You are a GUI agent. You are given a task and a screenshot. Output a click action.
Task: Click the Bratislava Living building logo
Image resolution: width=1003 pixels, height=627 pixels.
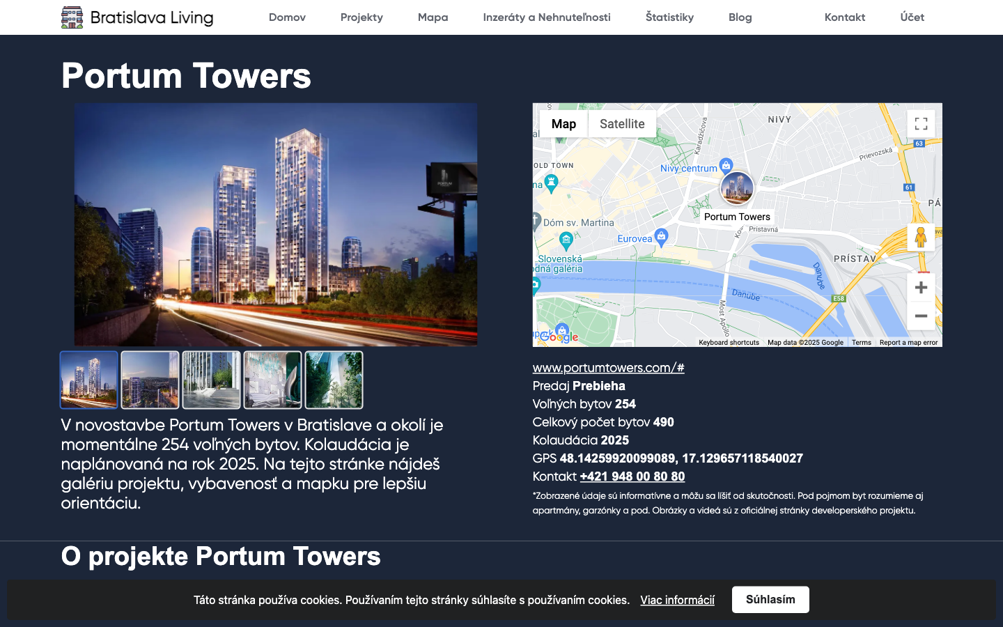click(72, 17)
